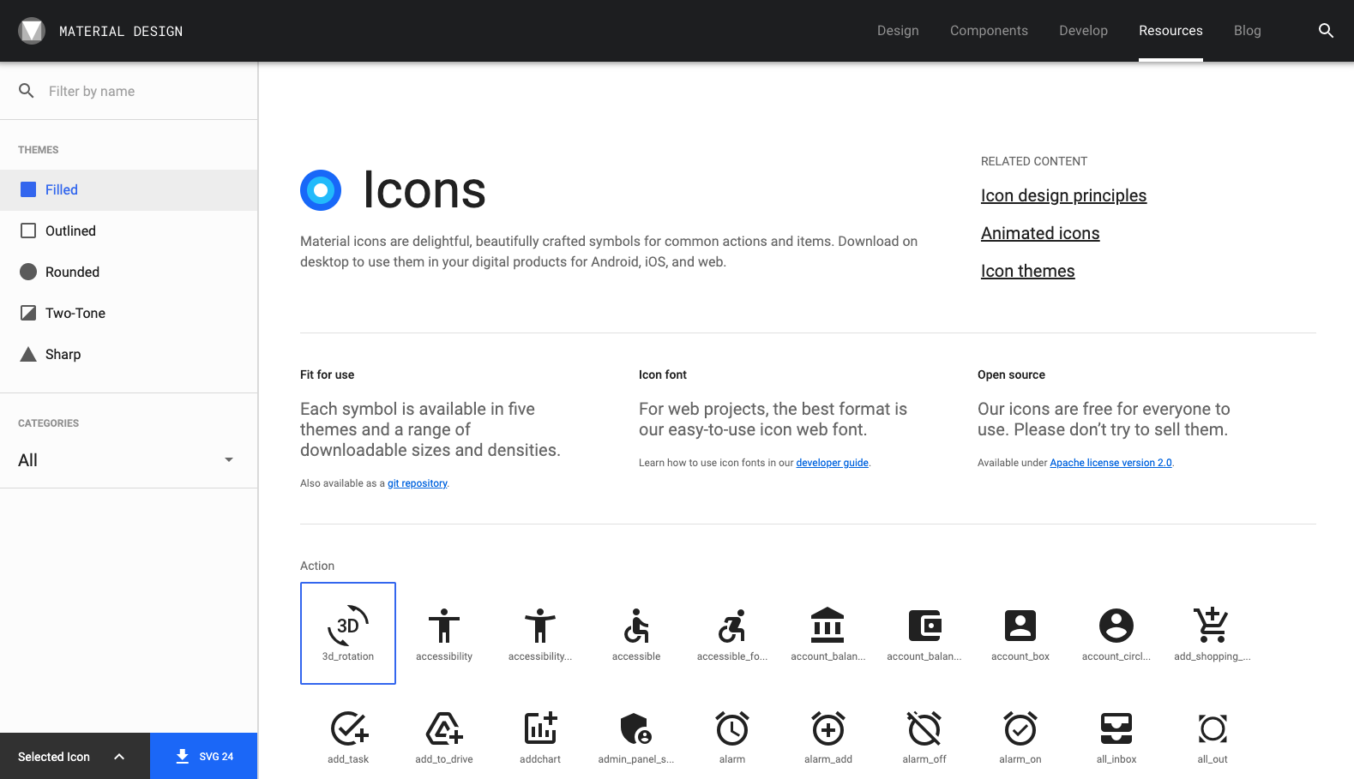Select the accessible wheelchair icon
This screenshot has width=1354, height=779.
(x=636, y=633)
